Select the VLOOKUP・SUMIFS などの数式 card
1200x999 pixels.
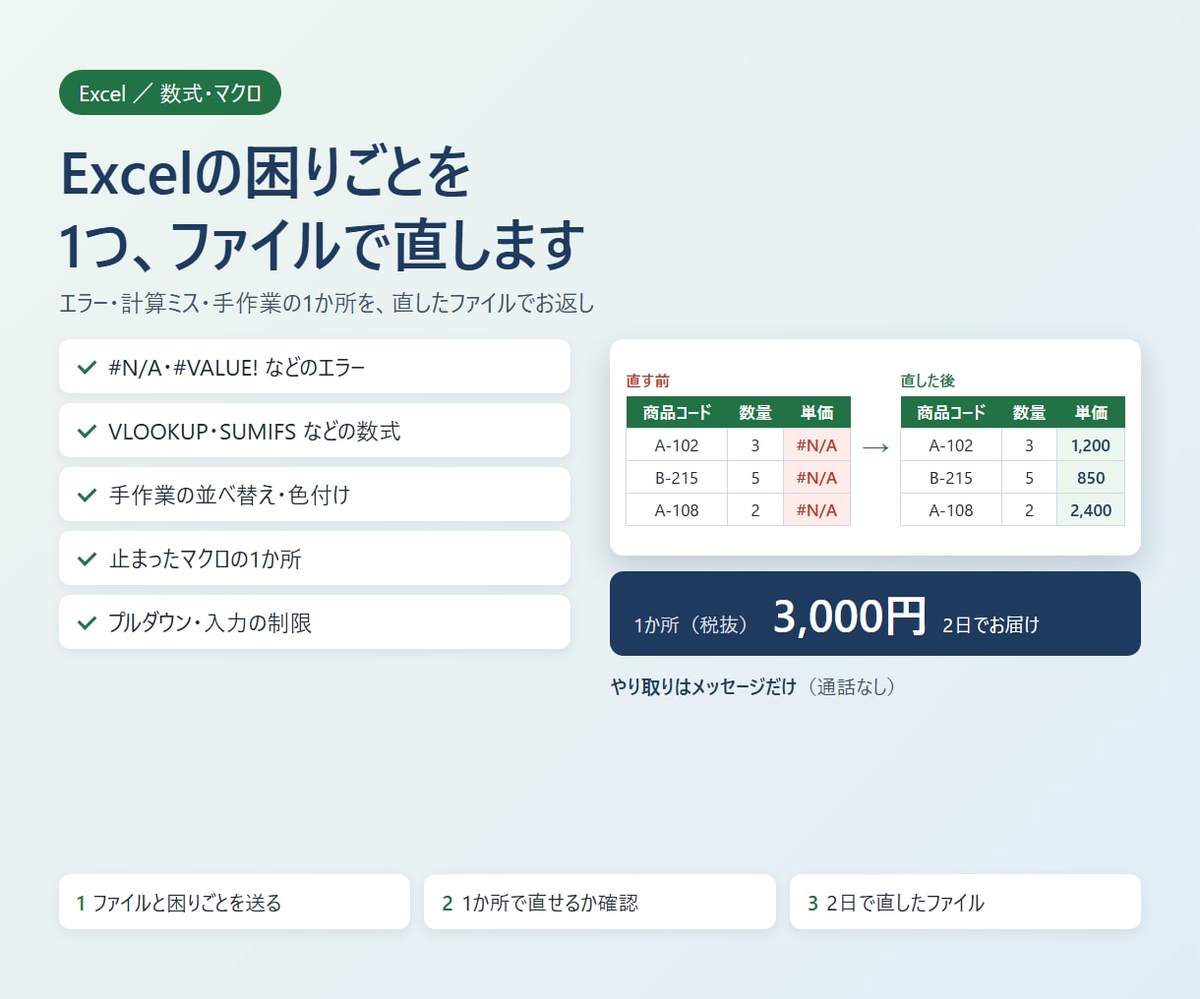tap(315, 431)
